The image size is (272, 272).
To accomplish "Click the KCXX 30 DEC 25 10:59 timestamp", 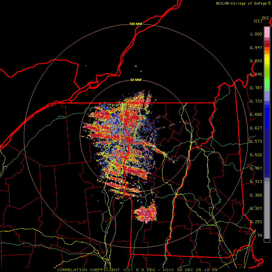I will click(190, 270).
